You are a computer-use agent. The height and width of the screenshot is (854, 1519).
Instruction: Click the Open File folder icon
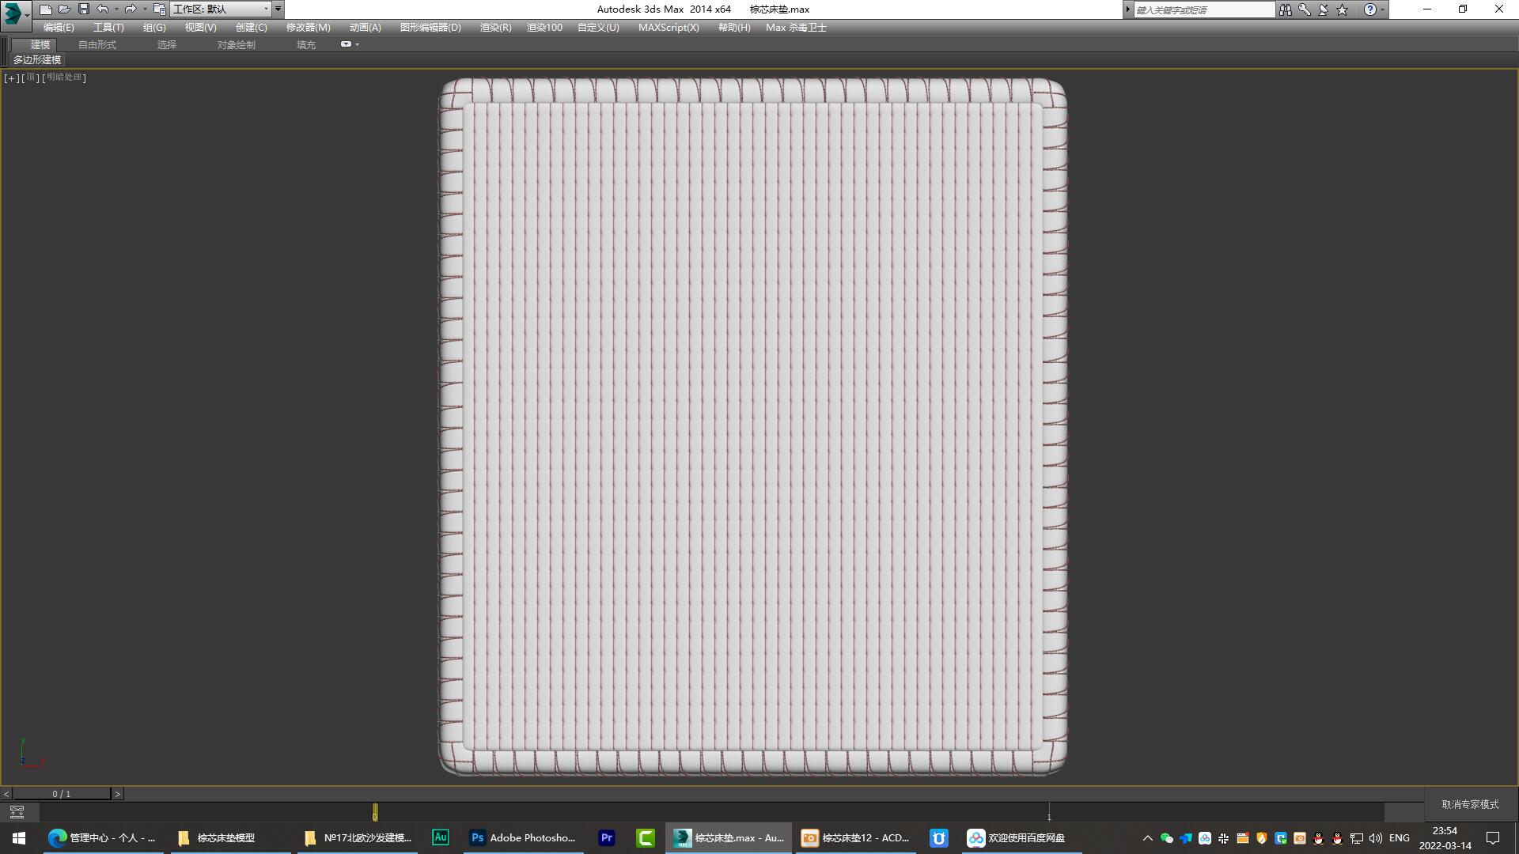[x=64, y=9]
